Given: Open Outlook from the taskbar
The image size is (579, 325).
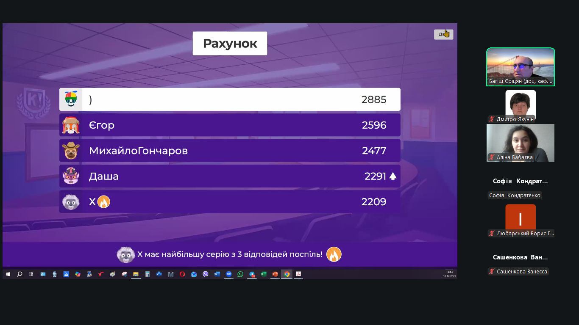Looking at the screenshot, I should [x=194, y=274].
